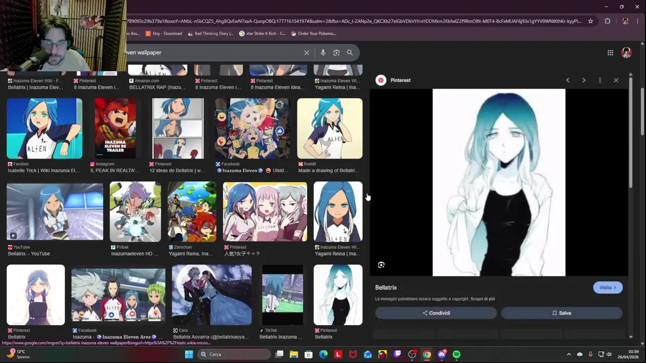Open the large Bellatrix preview image
646x363 pixels.
[499, 183]
